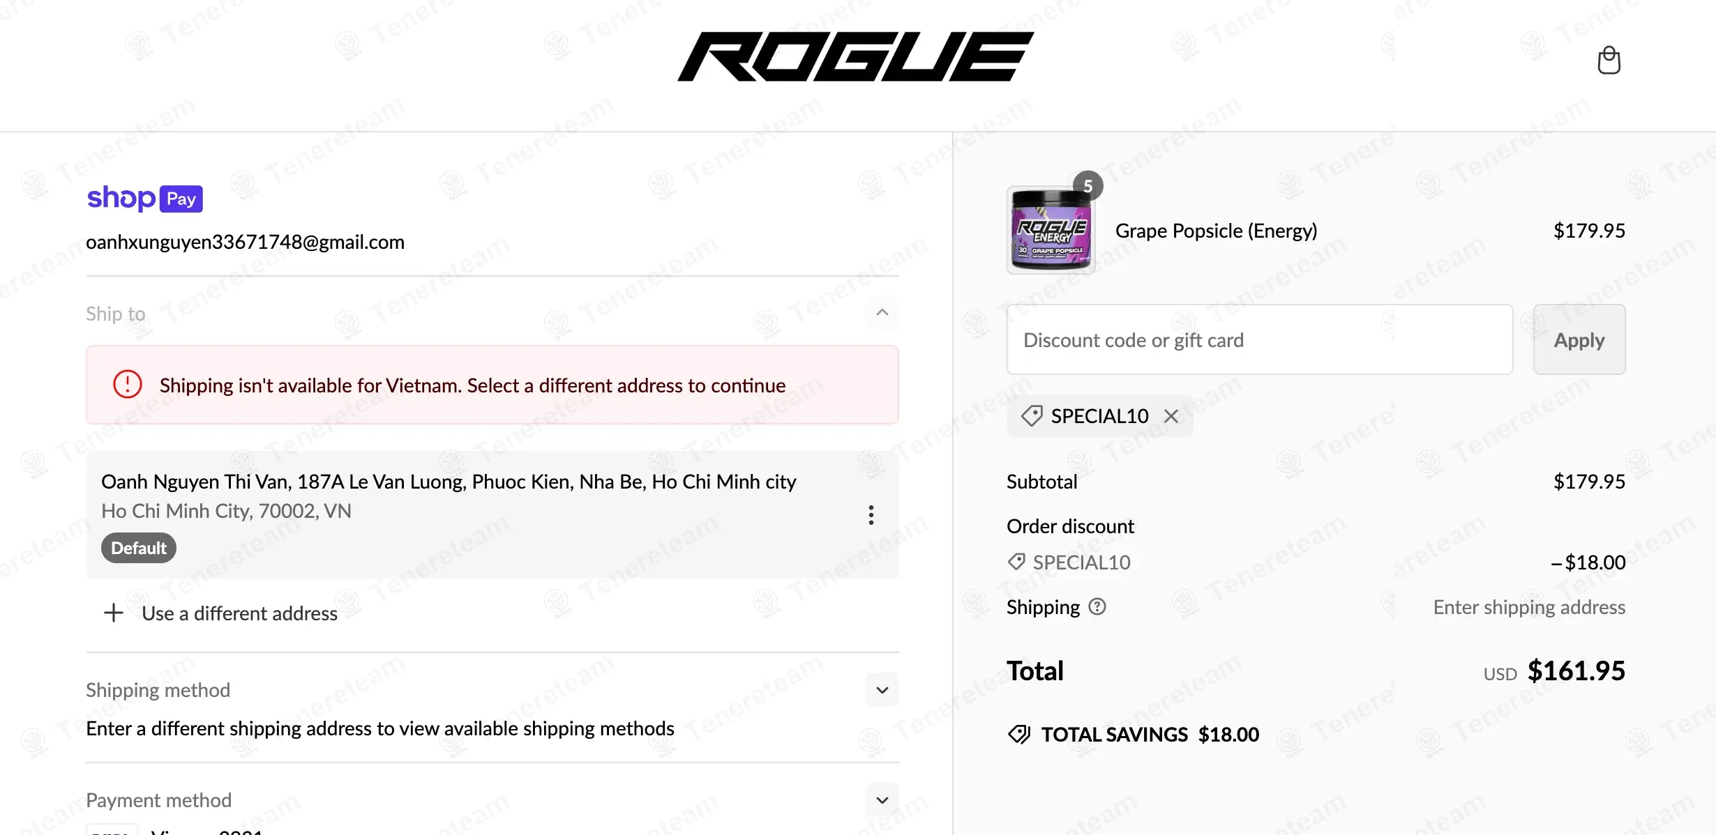Click the shipping info question mark icon
The width and height of the screenshot is (1716, 835).
coord(1097,607)
